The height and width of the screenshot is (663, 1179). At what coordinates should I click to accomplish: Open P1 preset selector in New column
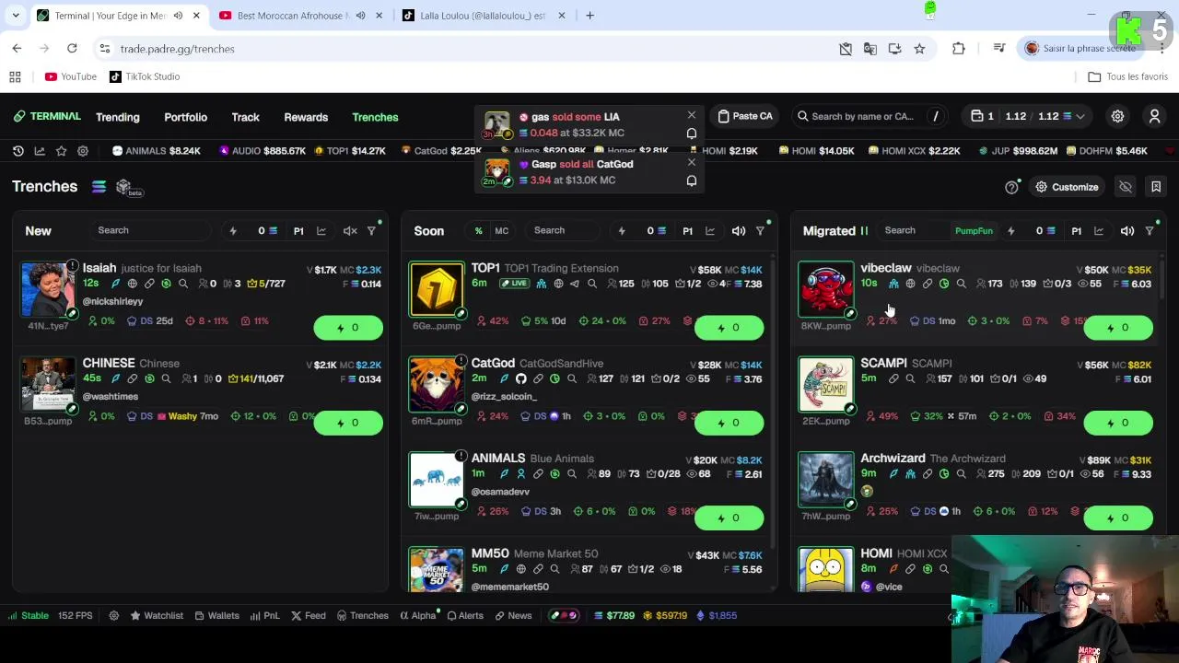click(298, 231)
